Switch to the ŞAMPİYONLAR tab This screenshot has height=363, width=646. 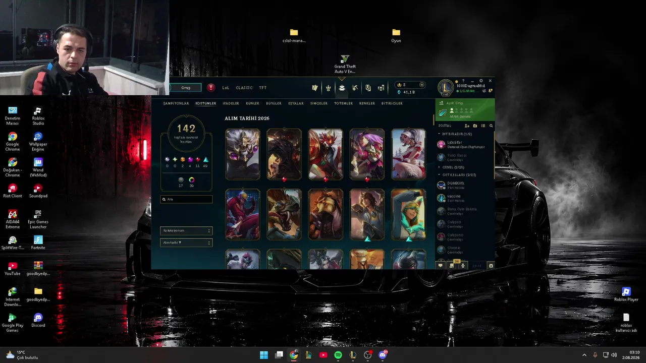coord(176,103)
